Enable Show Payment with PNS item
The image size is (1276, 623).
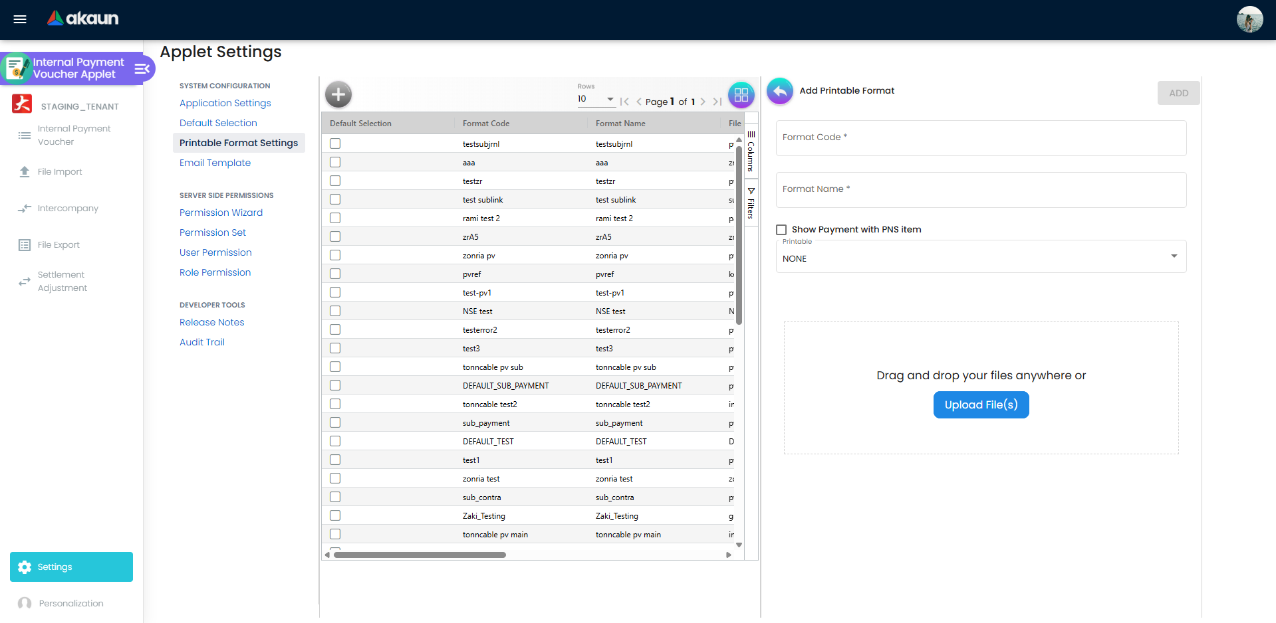(x=781, y=229)
